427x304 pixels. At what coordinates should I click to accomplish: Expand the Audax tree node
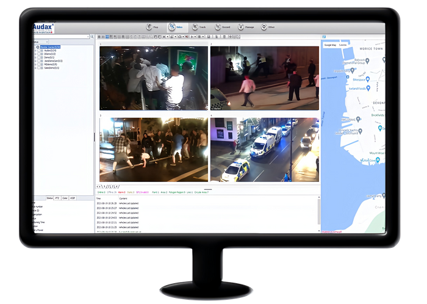(x=35, y=51)
